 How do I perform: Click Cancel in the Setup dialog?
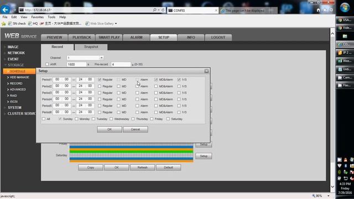click(x=136, y=129)
